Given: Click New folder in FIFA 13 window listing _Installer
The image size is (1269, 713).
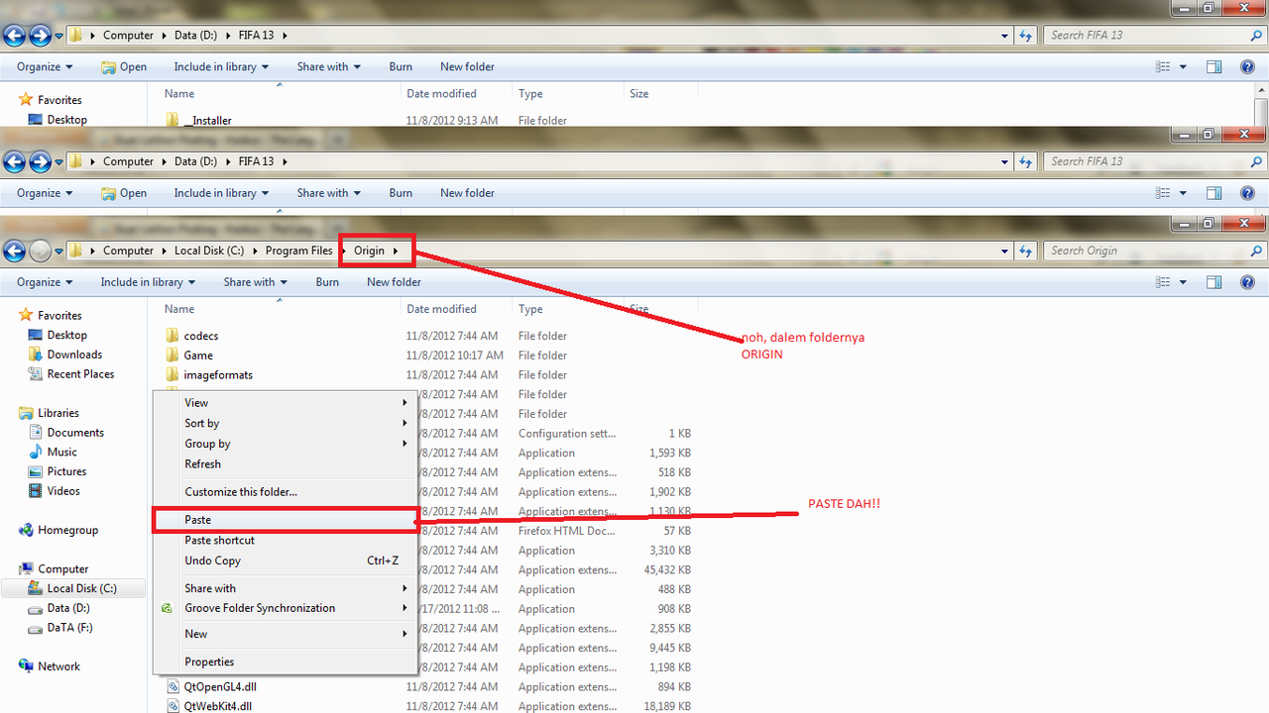Looking at the screenshot, I should coord(467,66).
